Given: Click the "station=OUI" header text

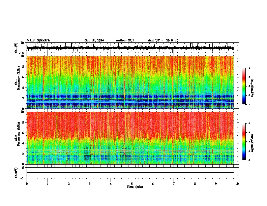Looking at the screenshot, I should click(x=125, y=40).
